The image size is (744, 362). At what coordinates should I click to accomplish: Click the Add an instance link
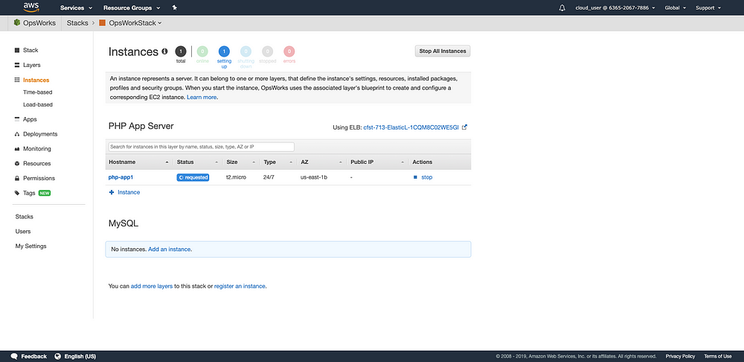pos(170,249)
